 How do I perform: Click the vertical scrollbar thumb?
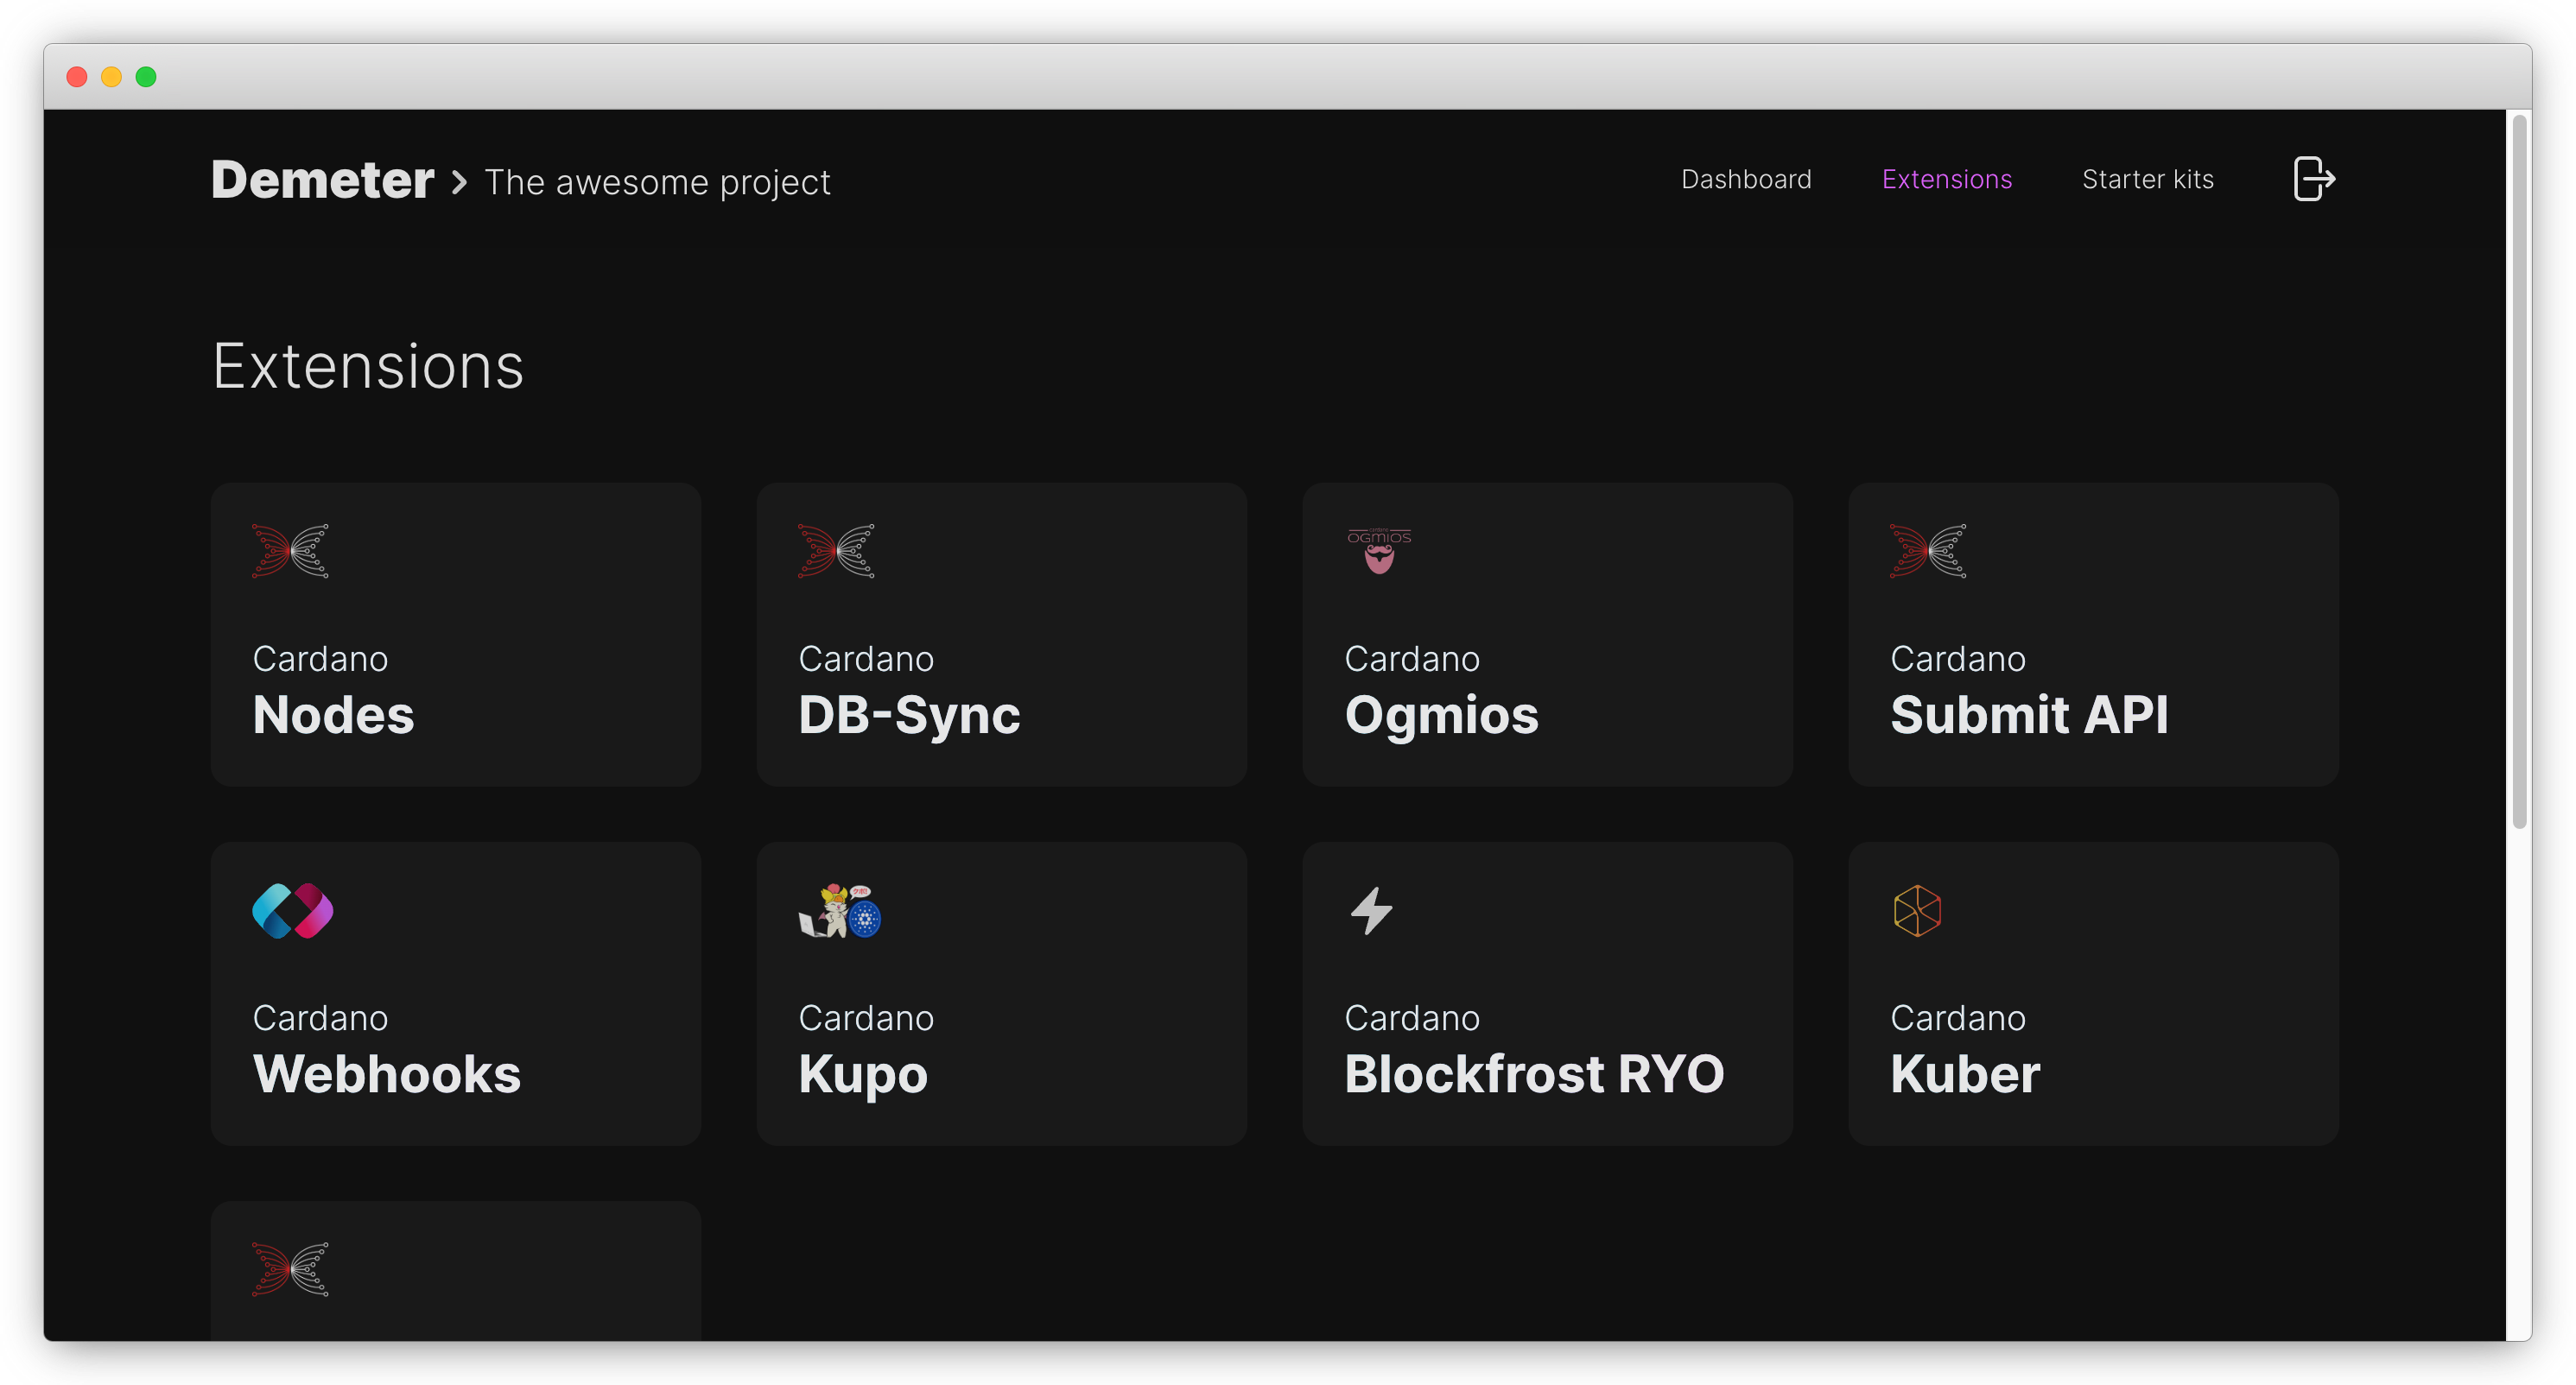[x=2519, y=471]
